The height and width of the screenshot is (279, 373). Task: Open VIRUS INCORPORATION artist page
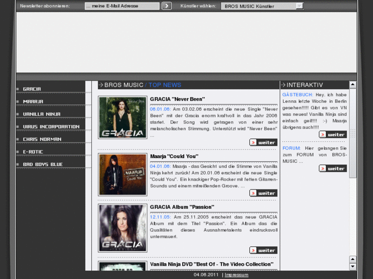click(51, 126)
